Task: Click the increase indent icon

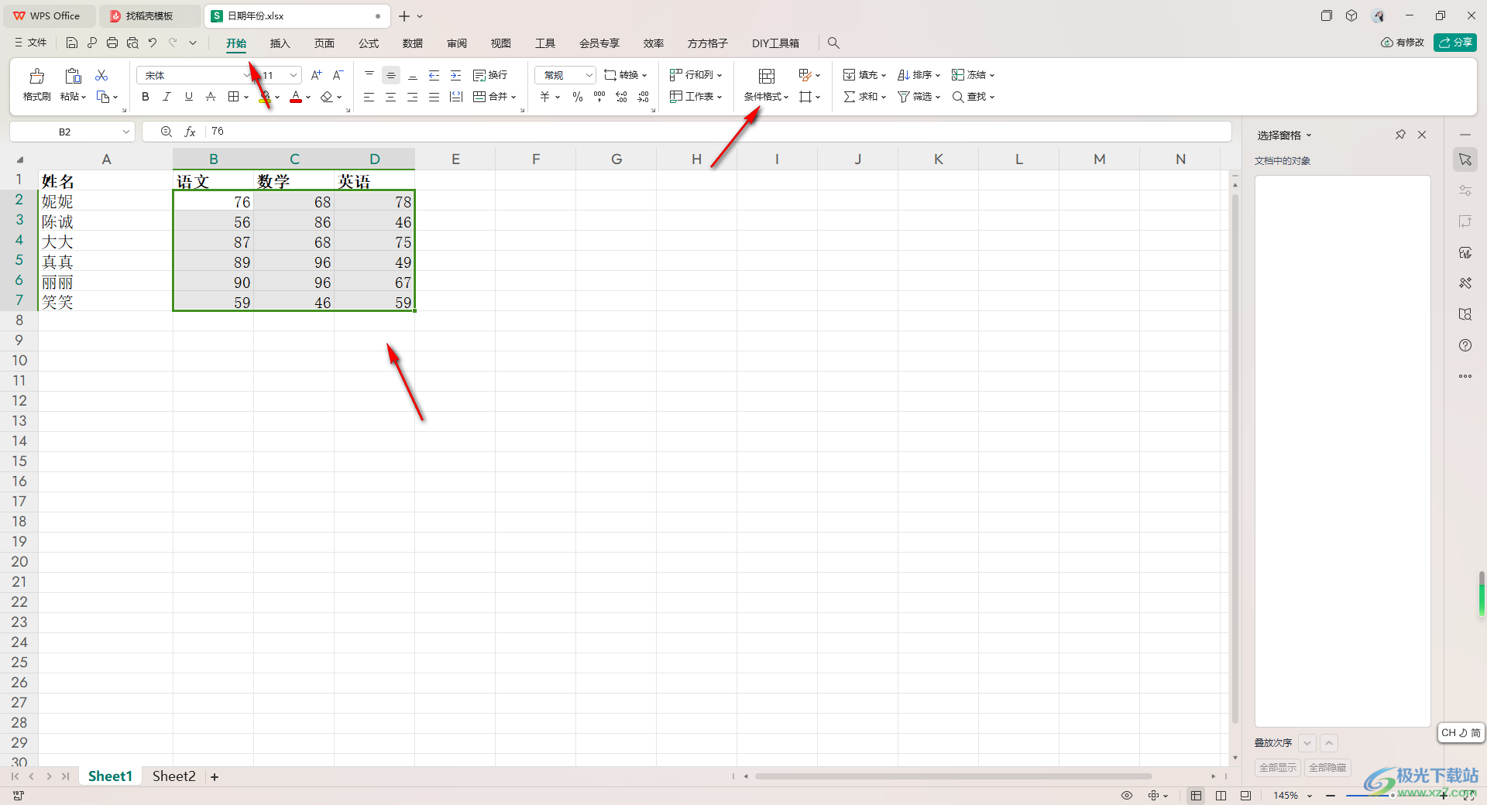Action: tap(456, 75)
